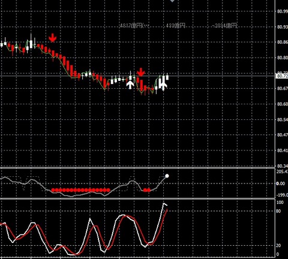Screen dimensions: 288x259
Task: Select the red down arrow touching the 80.72 line
Action: coord(141,72)
